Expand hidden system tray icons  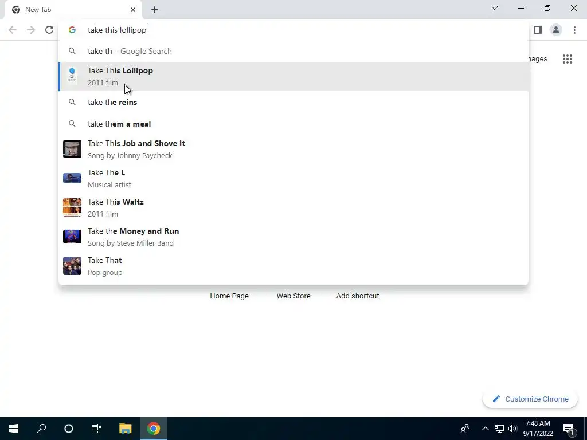pos(485,429)
